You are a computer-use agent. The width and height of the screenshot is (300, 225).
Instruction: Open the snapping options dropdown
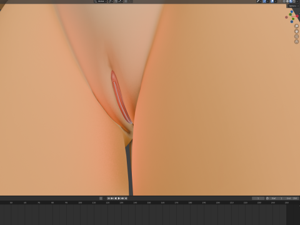121,1
